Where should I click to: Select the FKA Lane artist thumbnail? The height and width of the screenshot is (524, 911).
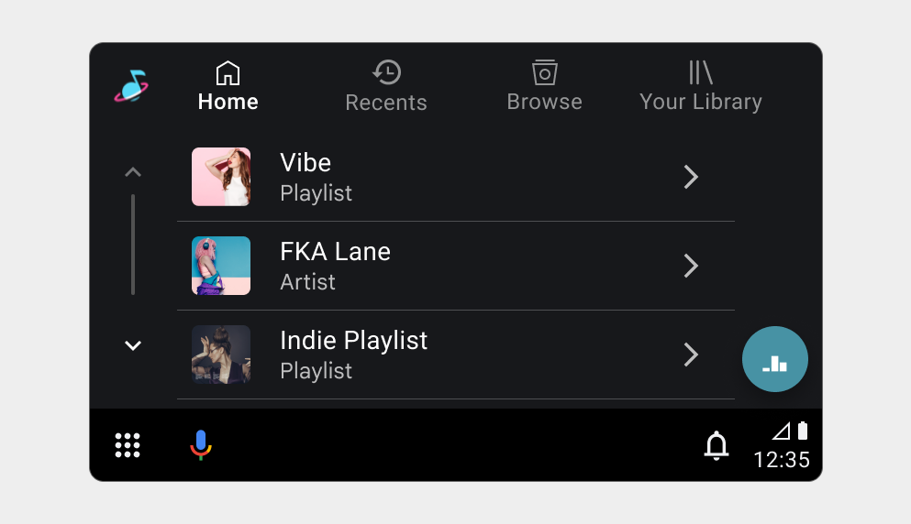221,266
